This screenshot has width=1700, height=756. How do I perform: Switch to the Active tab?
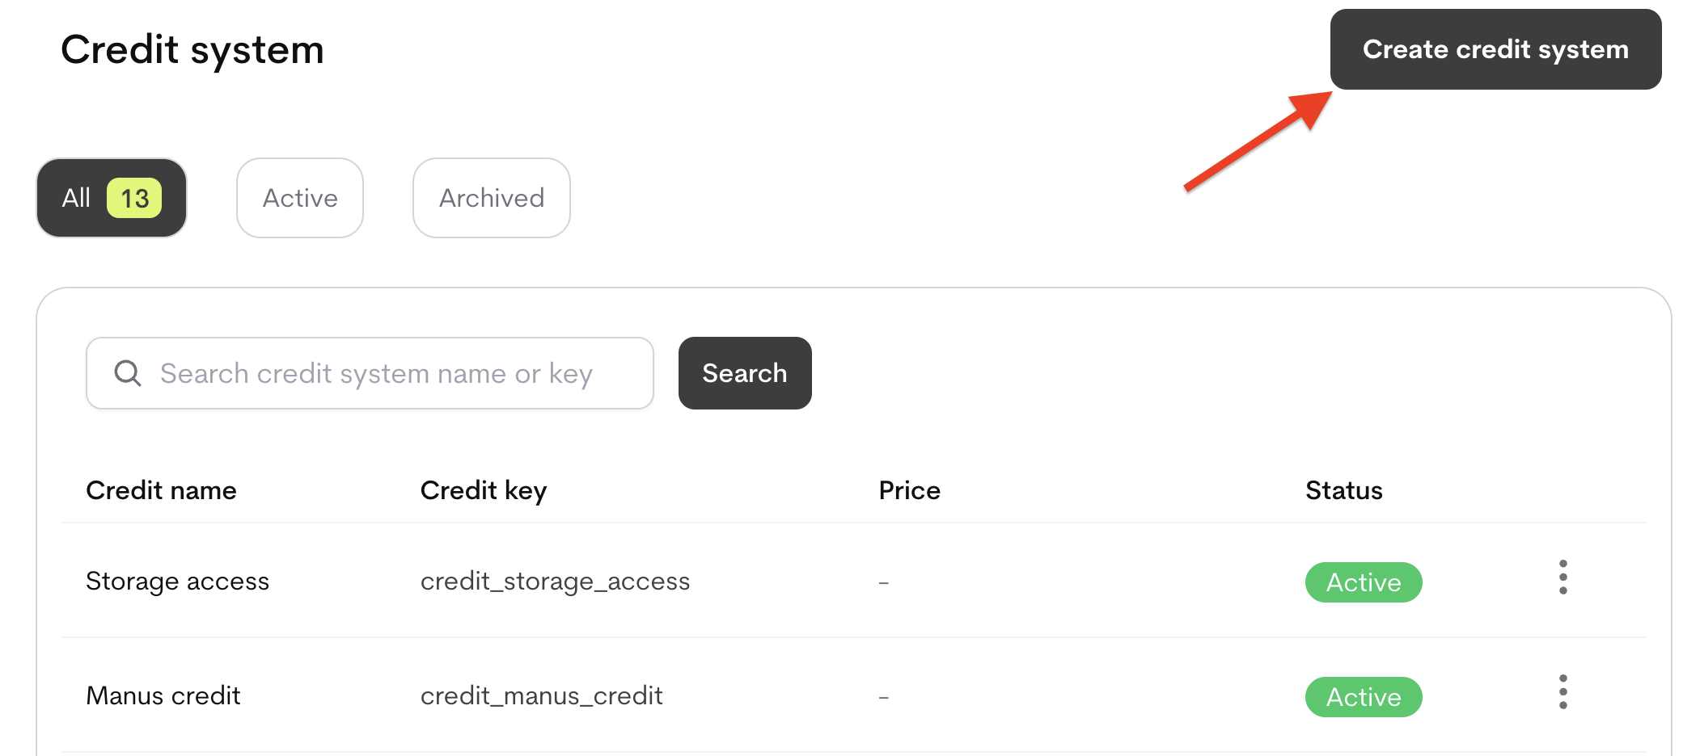click(x=299, y=197)
